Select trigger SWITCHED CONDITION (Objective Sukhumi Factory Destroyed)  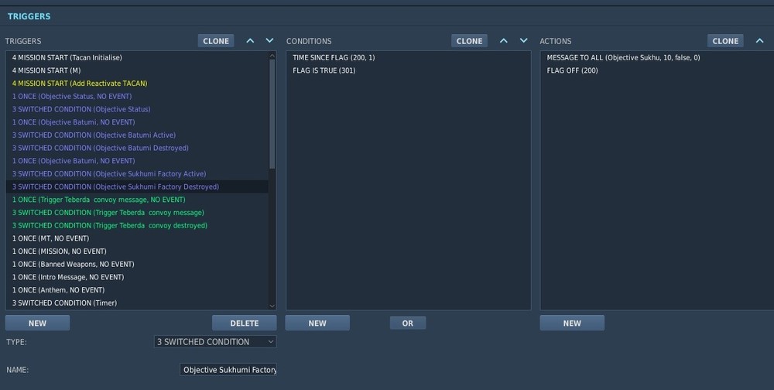(x=137, y=186)
